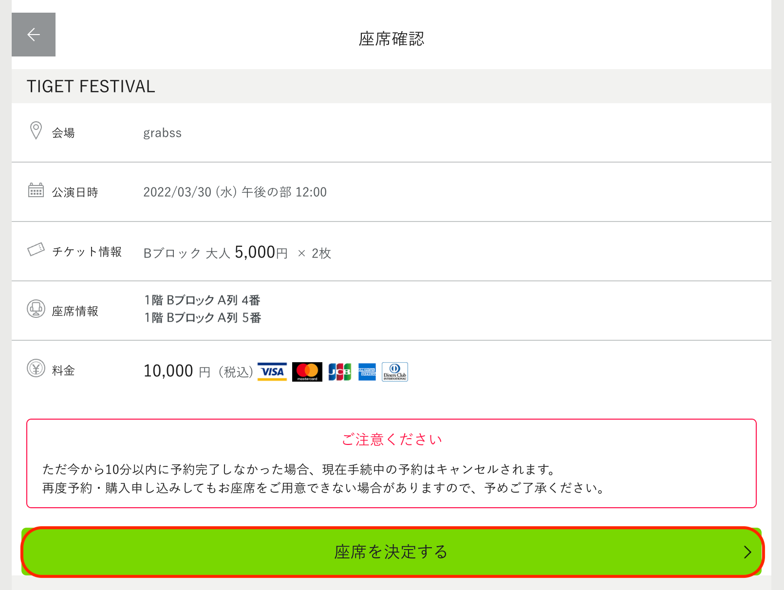
Task: Click the JCB card logo
Action: 340,372
